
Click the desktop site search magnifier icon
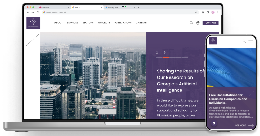[x=191, y=23]
